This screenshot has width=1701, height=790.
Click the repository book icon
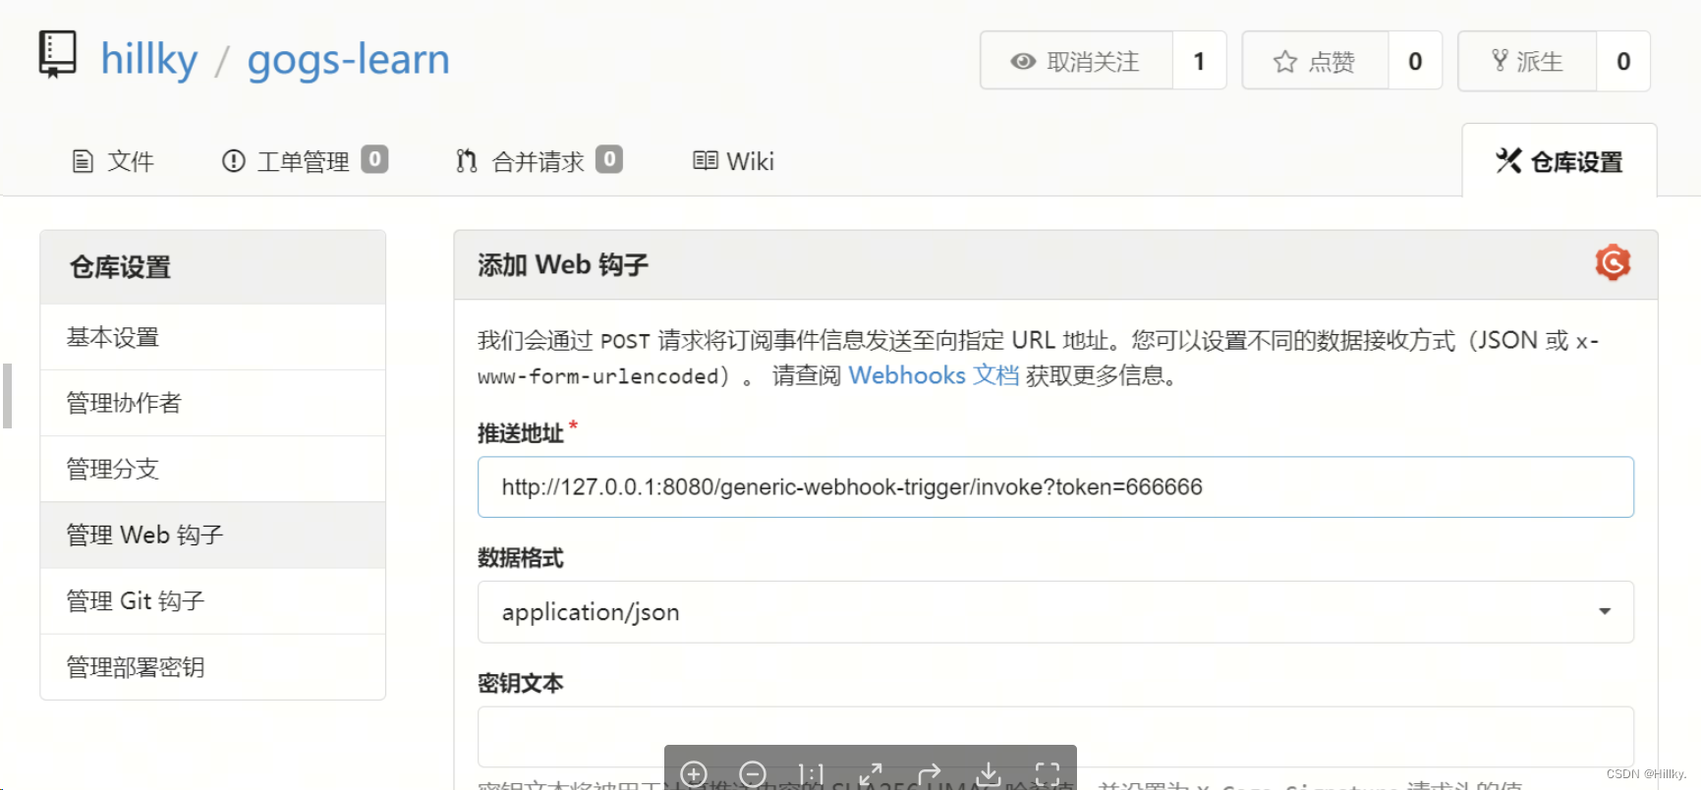tap(57, 55)
